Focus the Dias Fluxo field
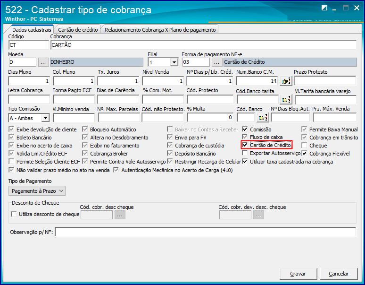Image resolution: width=365 pixels, height=285 pixels. pos(29,81)
